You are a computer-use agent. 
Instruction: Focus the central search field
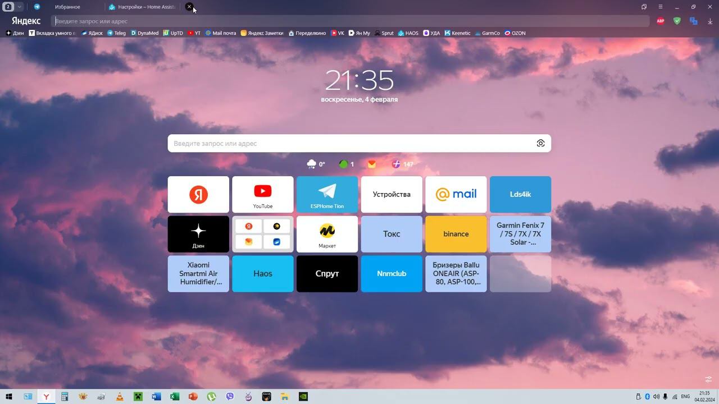coord(359,143)
